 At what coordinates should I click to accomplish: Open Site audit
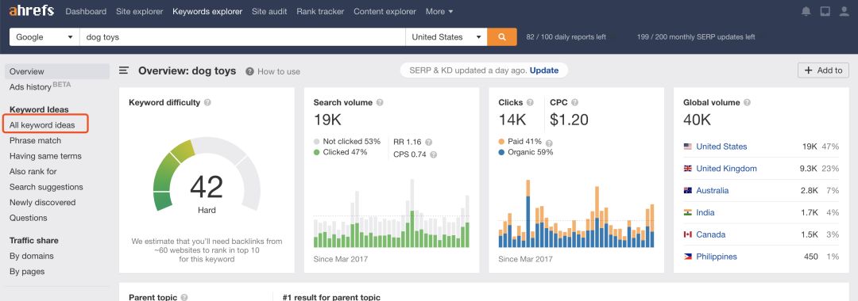pyautogui.click(x=269, y=11)
